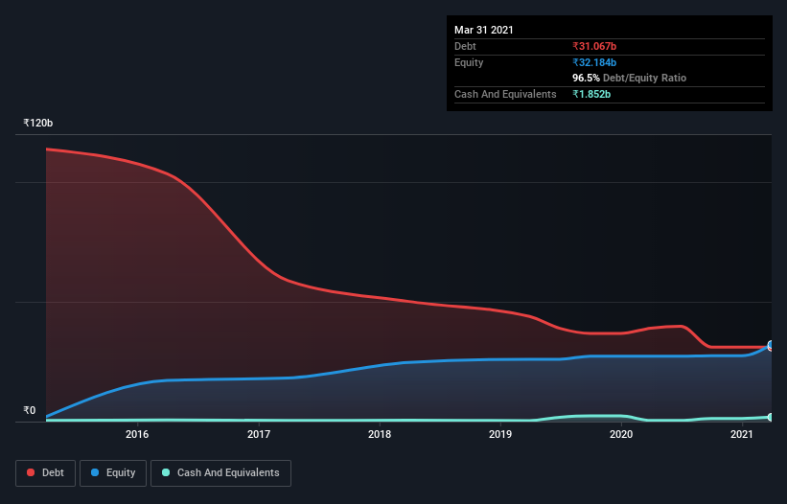Click the ₹32.184b equity value
The height and width of the screenshot is (504, 787).
coord(594,62)
